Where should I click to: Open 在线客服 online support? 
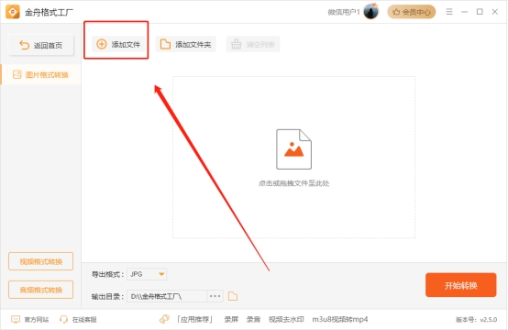point(84,320)
